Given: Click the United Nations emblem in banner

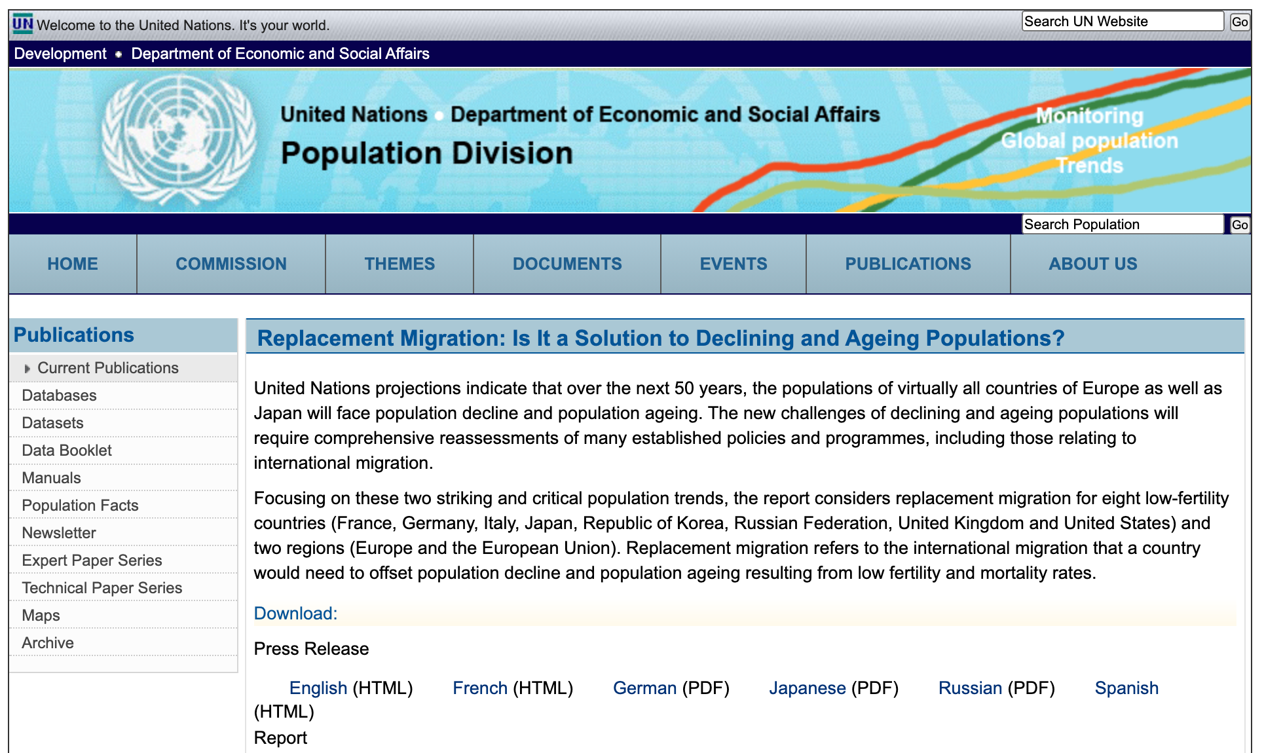Looking at the screenshot, I should (179, 139).
